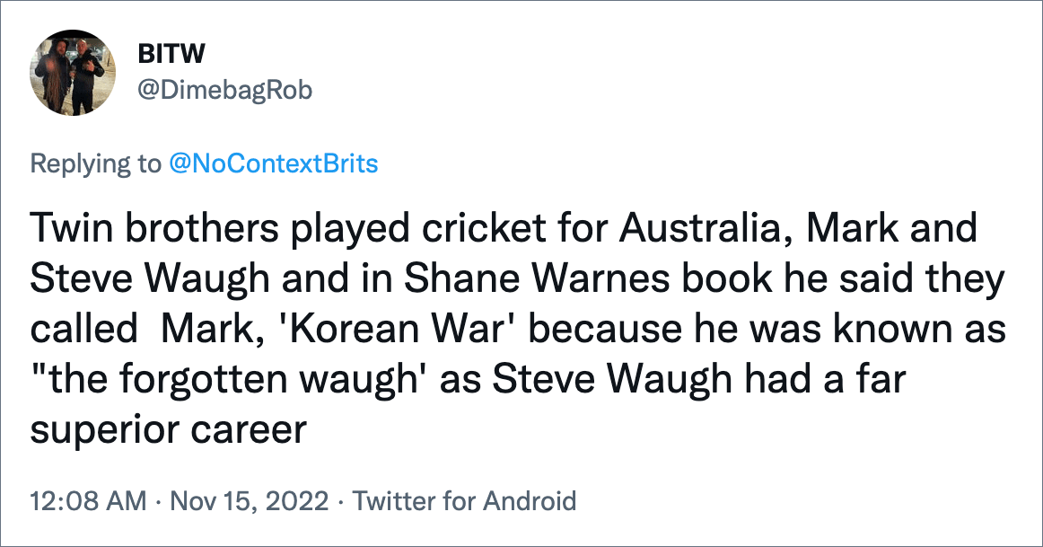1043x547 pixels.
Task: Click the Nov 15, 2022 date
Action: point(250,500)
